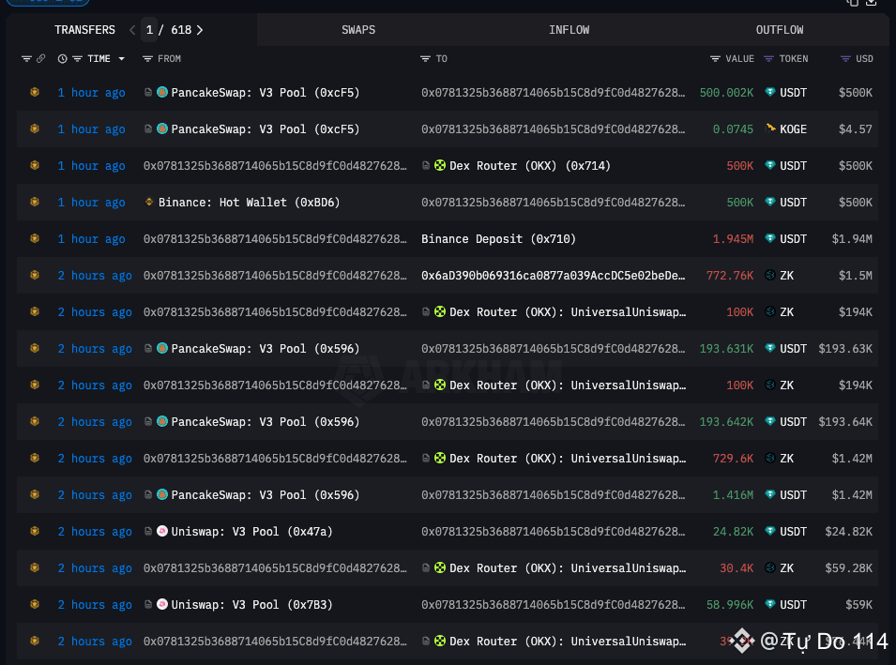Click the KOGE token label
896x665 pixels.
click(793, 129)
